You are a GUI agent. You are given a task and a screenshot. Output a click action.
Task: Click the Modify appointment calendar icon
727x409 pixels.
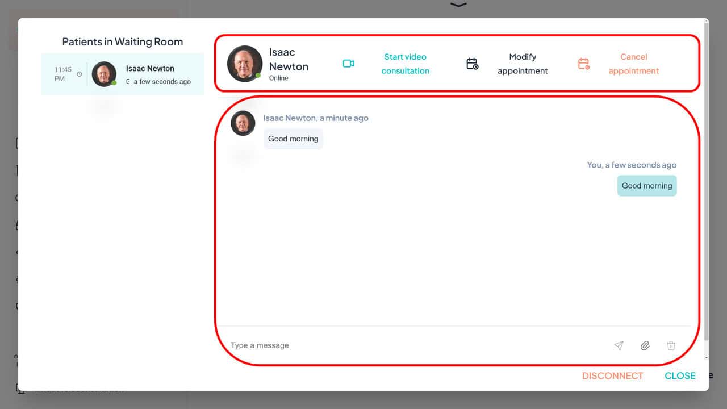coord(472,64)
